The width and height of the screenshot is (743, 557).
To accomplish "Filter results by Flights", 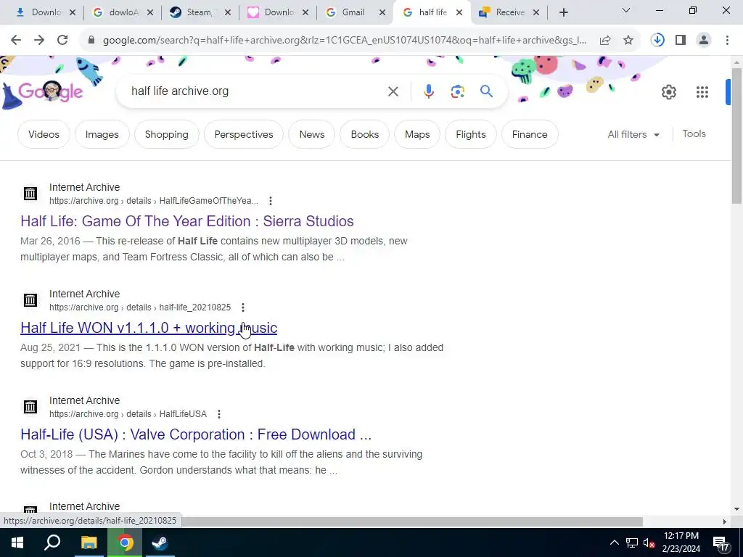I will click(470, 134).
